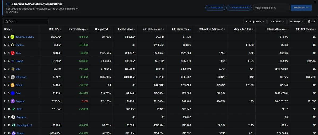Click the Arweave chain logo icon
The image size is (318, 135).
[x=13, y=117]
